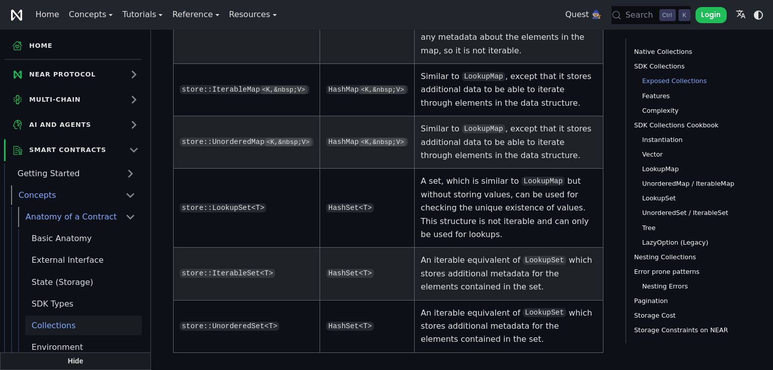Open the Resources navbar menu
Image resolution: width=773 pixels, height=370 pixels.
253,15
